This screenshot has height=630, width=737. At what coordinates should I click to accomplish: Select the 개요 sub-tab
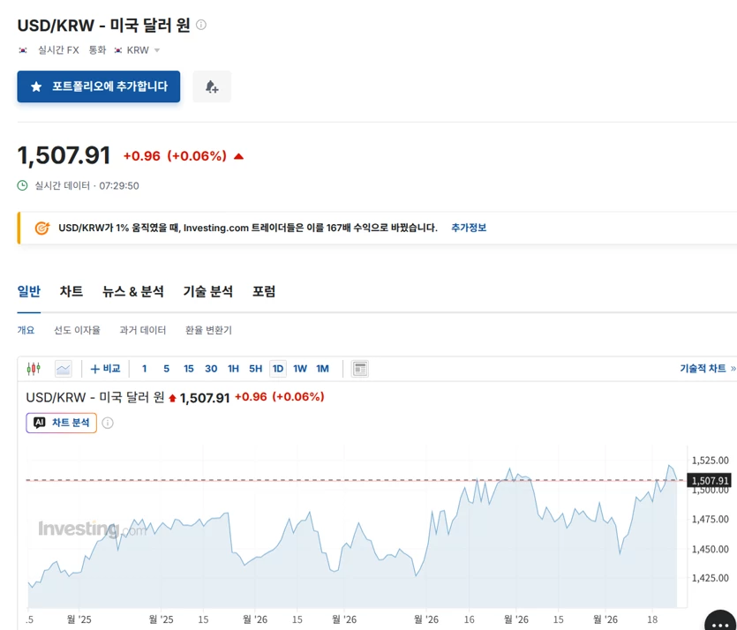click(26, 330)
